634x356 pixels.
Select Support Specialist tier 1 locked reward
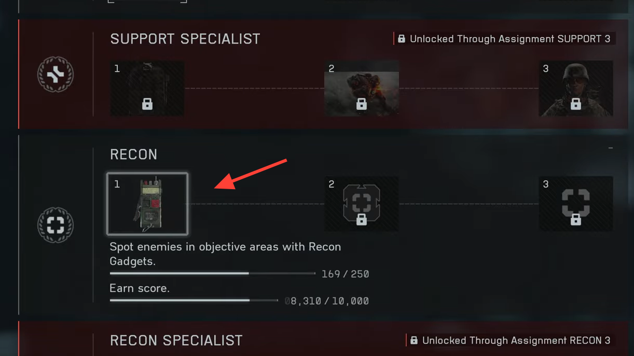click(147, 89)
